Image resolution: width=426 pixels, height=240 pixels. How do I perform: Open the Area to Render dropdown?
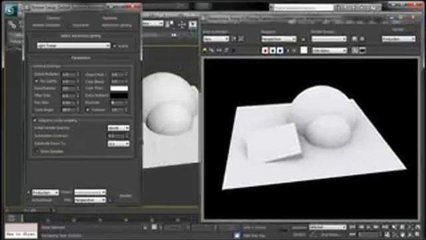click(216, 39)
